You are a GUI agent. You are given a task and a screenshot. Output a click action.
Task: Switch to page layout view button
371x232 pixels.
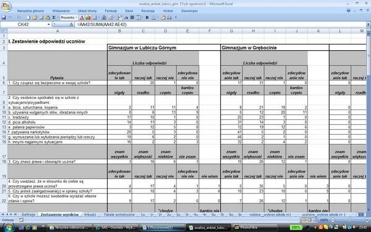pos(310,220)
